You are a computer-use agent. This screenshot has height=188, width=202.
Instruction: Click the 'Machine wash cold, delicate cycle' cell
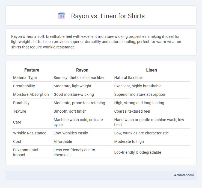pos(82,122)
